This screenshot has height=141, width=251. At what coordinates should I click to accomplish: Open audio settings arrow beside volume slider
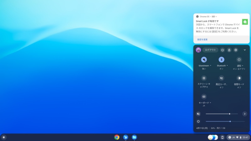(245, 114)
